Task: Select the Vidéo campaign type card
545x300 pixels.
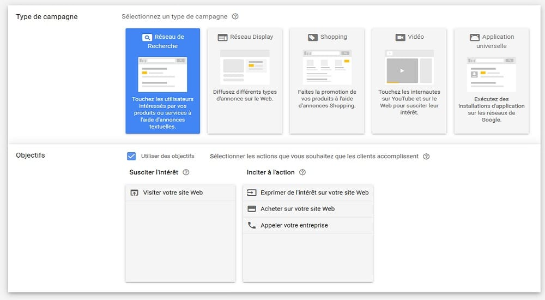Action: [409, 81]
